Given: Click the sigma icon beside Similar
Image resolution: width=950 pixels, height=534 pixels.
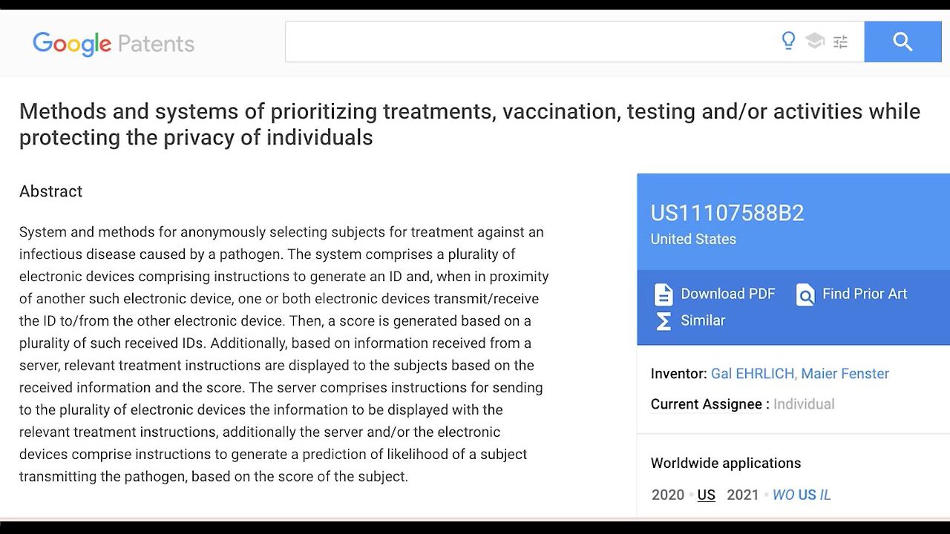Looking at the screenshot, I should pyautogui.click(x=663, y=321).
